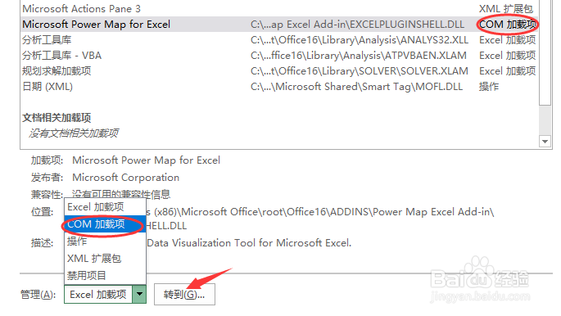The image size is (561, 316).
Task: Click the MOFL.DLL path cell
Action: 356,87
